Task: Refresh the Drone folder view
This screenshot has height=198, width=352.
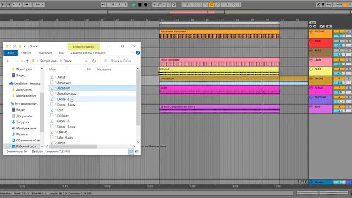Action: coord(94,61)
